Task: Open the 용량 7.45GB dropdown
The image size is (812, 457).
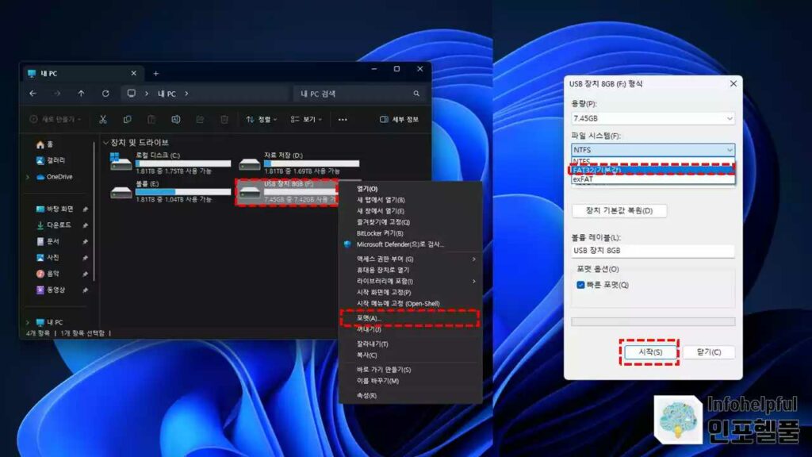Action: (653, 119)
